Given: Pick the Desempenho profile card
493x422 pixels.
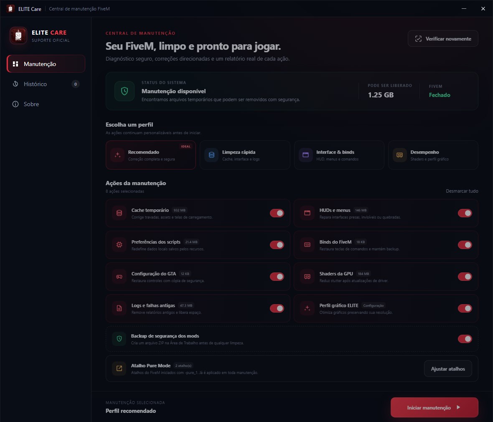Looking at the screenshot, I should tap(433, 155).
